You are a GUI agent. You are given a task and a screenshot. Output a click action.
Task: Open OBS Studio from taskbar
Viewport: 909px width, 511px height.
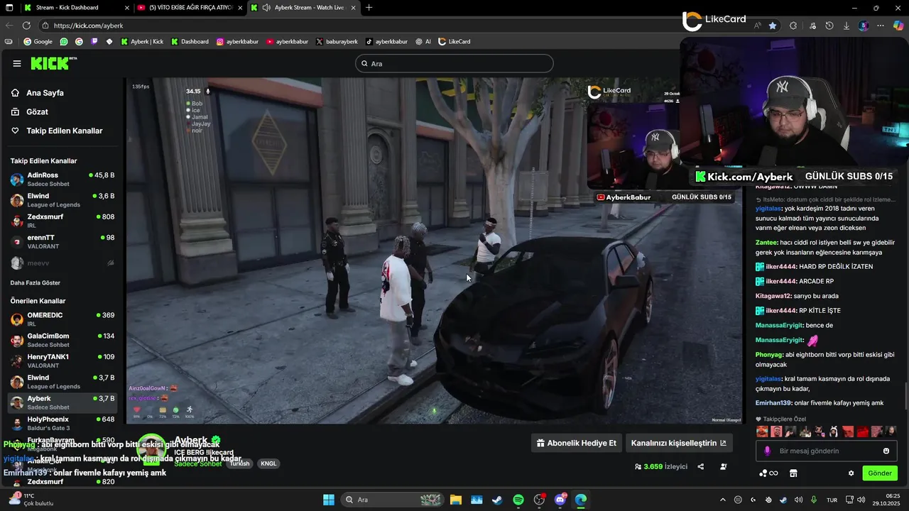pos(539,500)
